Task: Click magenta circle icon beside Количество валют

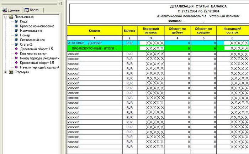Action: (x=16, y=53)
